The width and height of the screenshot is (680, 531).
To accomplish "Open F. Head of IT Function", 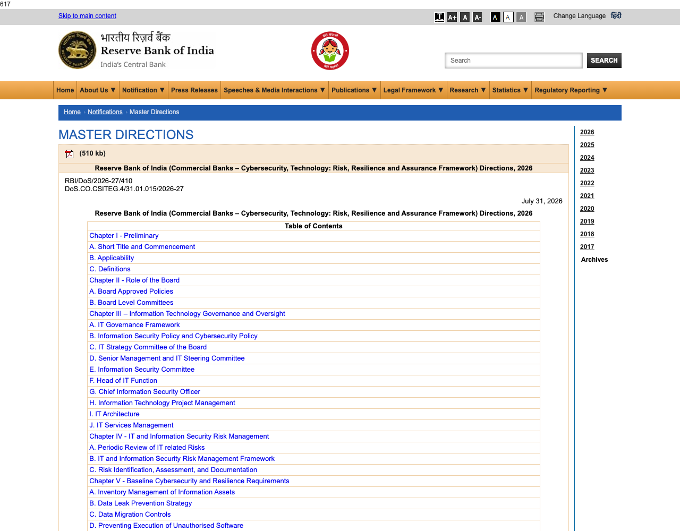I will tap(123, 381).
